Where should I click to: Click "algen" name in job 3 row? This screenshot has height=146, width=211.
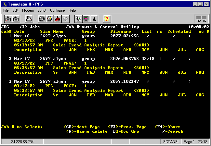click(x=59, y=81)
